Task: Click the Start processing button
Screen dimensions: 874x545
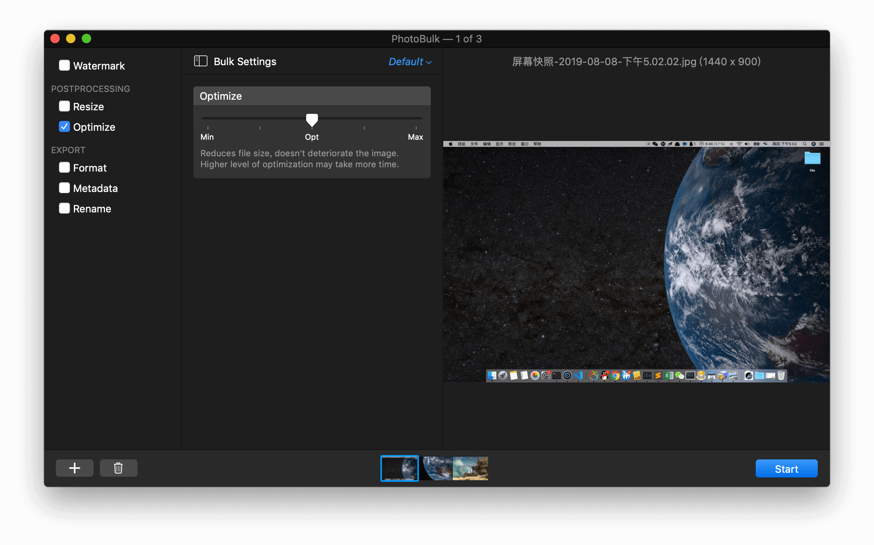Action: tap(787, 468)
